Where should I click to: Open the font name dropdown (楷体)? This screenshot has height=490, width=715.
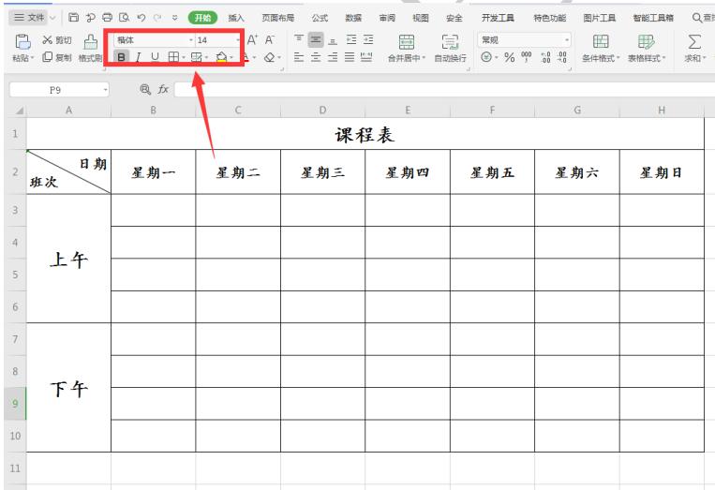(x=191, y=40)
